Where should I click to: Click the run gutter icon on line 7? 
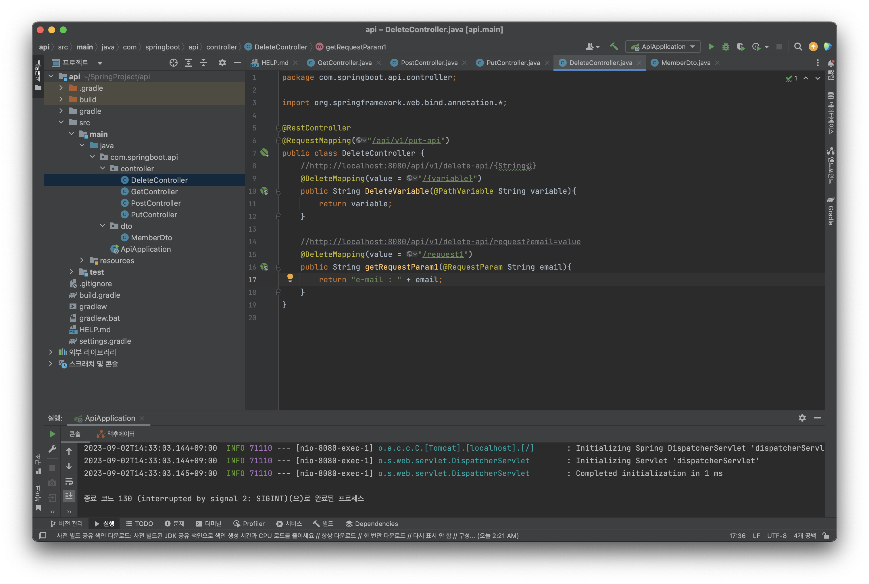click(264, 153)
